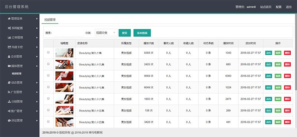The image size is (297, 137).
Task: Click the book icon beside 动态管理
Action: [x=9, y=83]
